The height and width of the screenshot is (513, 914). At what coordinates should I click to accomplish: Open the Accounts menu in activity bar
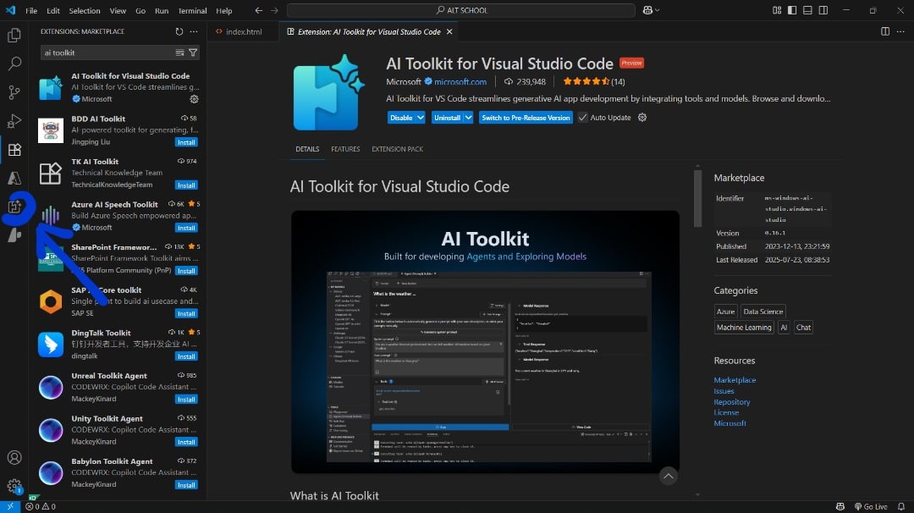(x=14, y=458)
